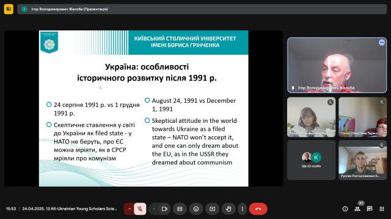Open video settings arrow beside camera
391x219 pixels.
[x=154, y=209]
